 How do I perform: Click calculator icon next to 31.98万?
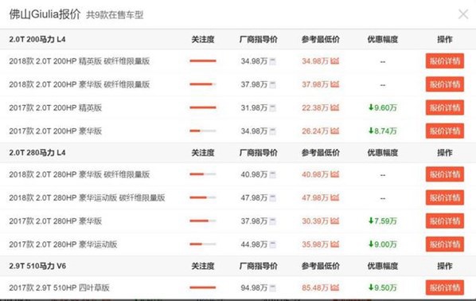pos(272,107)
